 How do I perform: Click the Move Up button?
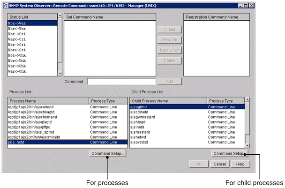click(x=169, y=40)
